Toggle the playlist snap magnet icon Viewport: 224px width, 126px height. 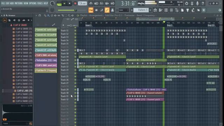point(40,15)
